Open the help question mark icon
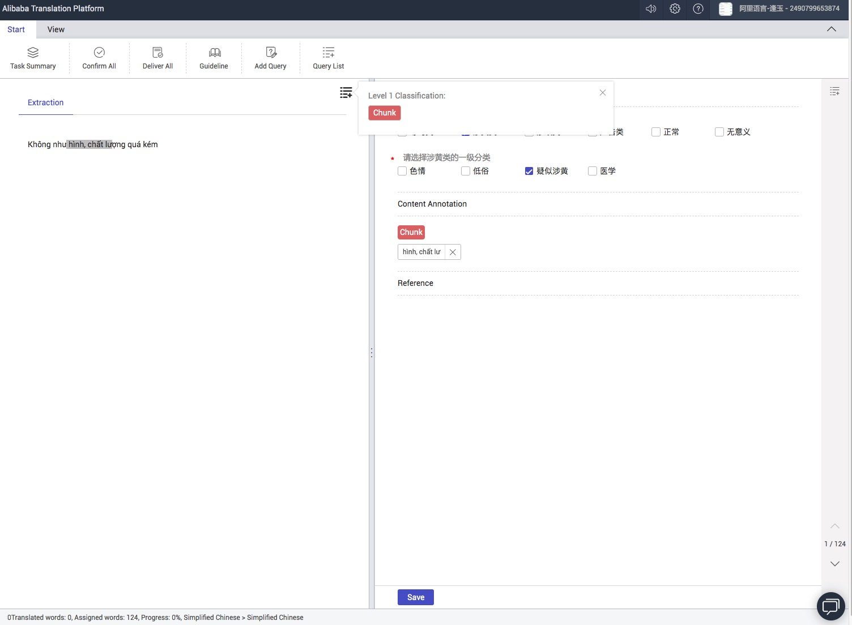Screen dimensions: 852x625 pyautogui.click(x=698, y=8)
